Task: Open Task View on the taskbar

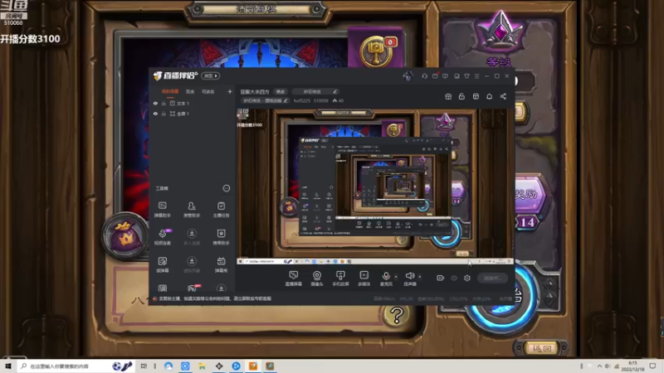Action: click(x=144, y=366)
